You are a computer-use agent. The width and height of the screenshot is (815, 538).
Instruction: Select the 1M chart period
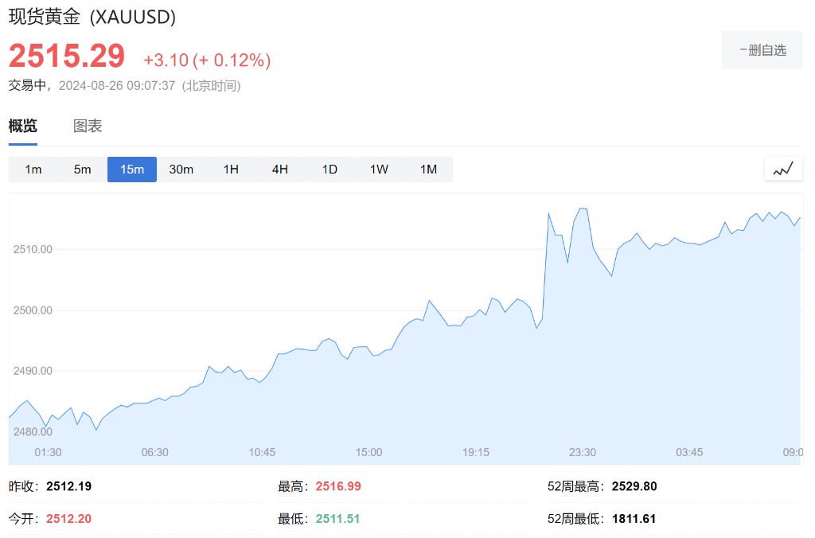pyautogui.click(x=428, y=170)
